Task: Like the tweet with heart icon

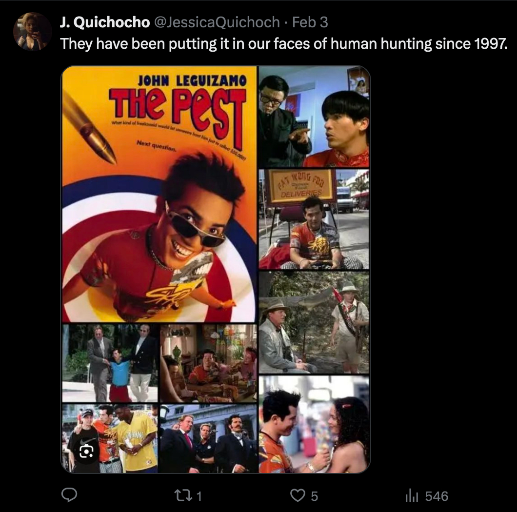Action: [298, 495]
